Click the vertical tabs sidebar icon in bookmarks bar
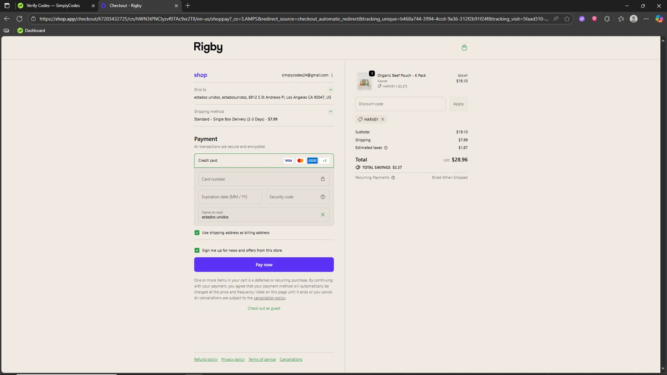This screenshot has width=667, height=375. [x=6, y=31]
